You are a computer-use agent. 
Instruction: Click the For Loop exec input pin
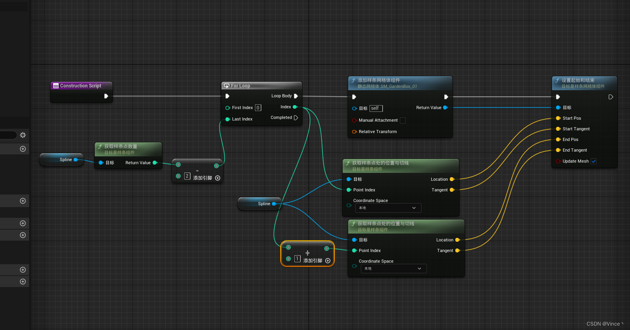coord(227,96)
